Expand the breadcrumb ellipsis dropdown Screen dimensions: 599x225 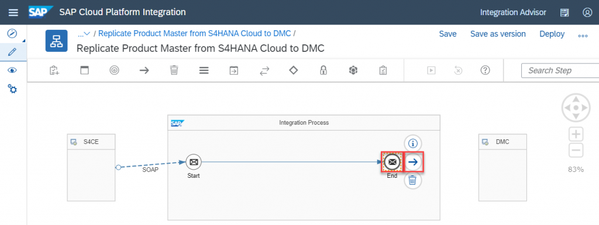click(84, 33)
